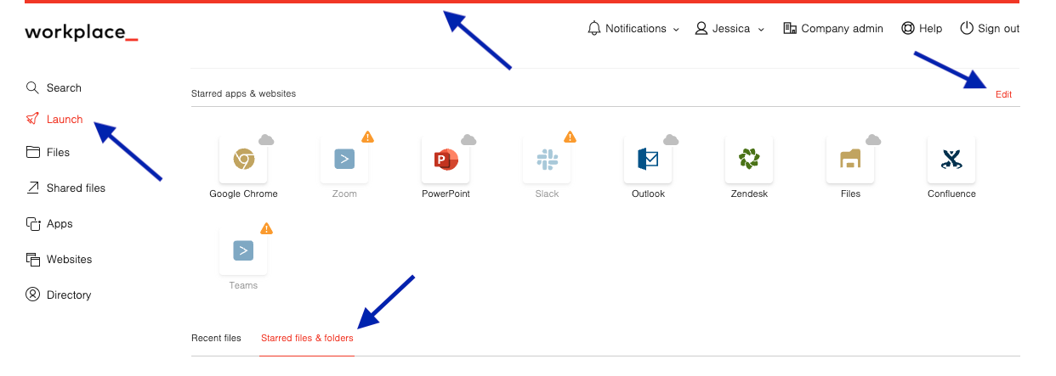This screenshot has height=376, width=1056.
Task: Click the warning badge on Zoom
Action: point(367,137)
